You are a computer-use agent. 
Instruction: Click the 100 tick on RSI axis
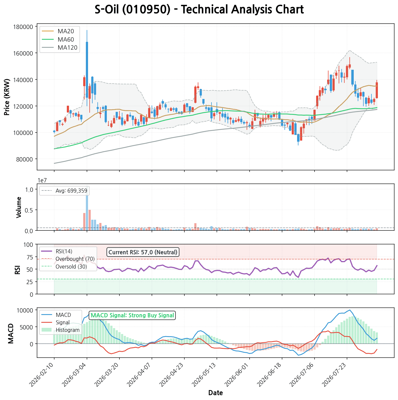point(28,245)
